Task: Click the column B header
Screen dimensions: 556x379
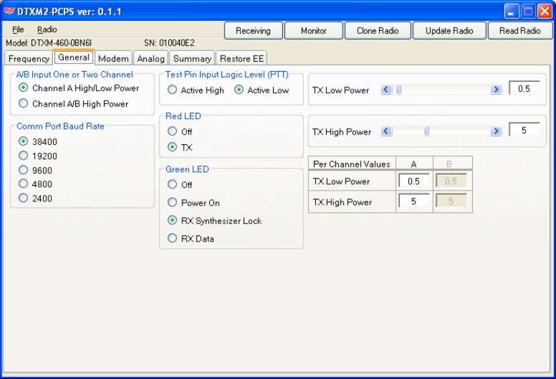Action: (x=453, y=164)
